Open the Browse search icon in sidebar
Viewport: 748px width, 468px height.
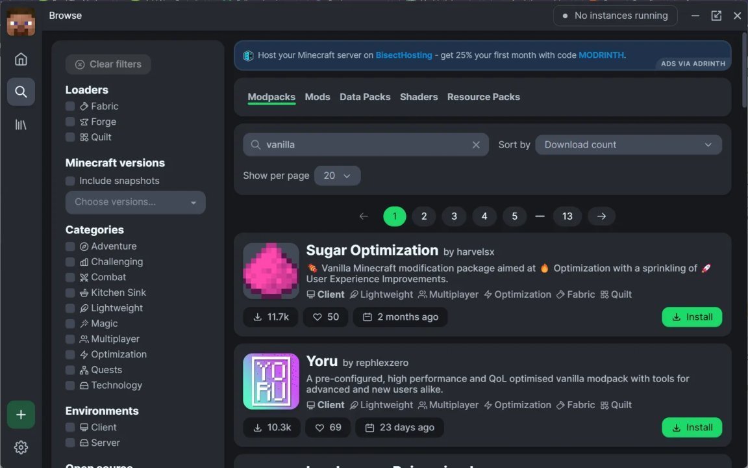(x=21, y=92)
